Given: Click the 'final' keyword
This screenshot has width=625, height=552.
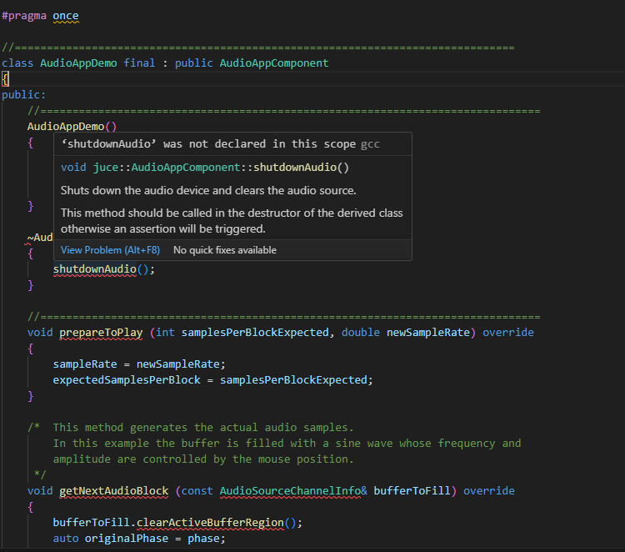Looking at the screenshot, I should 139,63.
